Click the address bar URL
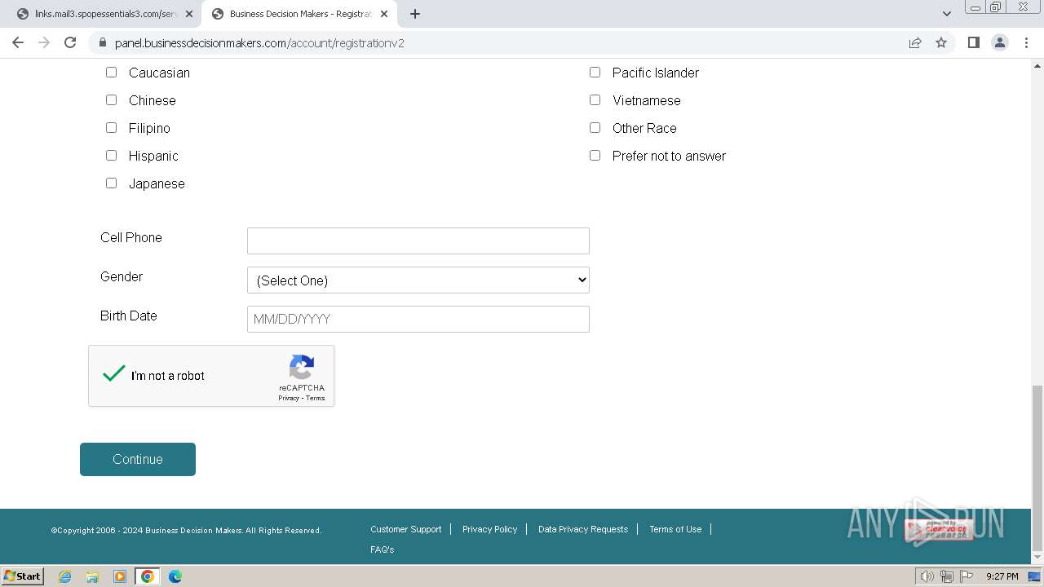Screen dimensions: 1044x587 coord(259,42)
